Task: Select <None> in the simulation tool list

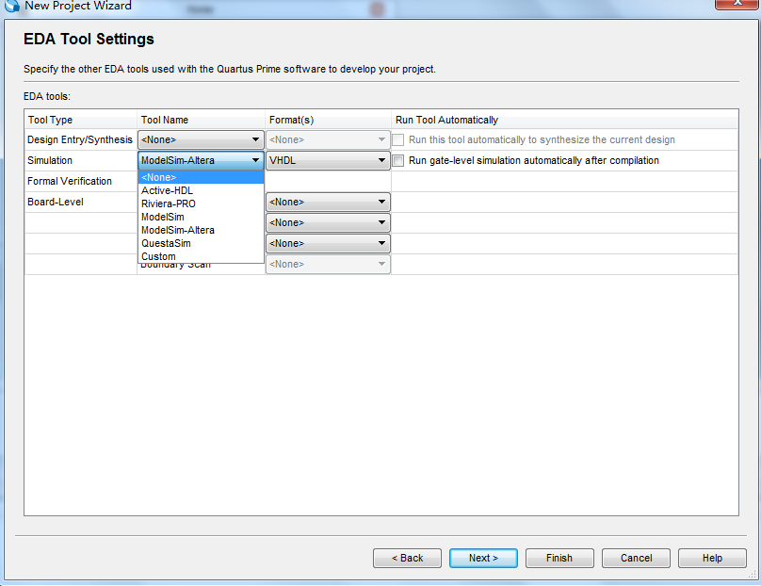Action: 201,177
